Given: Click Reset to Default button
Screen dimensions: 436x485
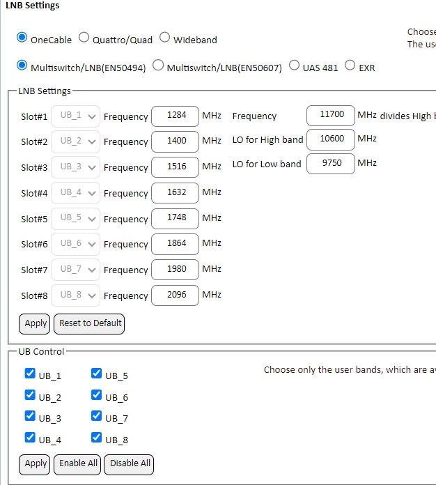Looking at the screenshot, I should coord(89,324).
